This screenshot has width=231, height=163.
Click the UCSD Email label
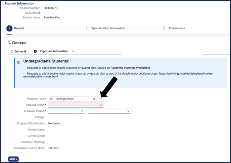click(x=33, y=13)
